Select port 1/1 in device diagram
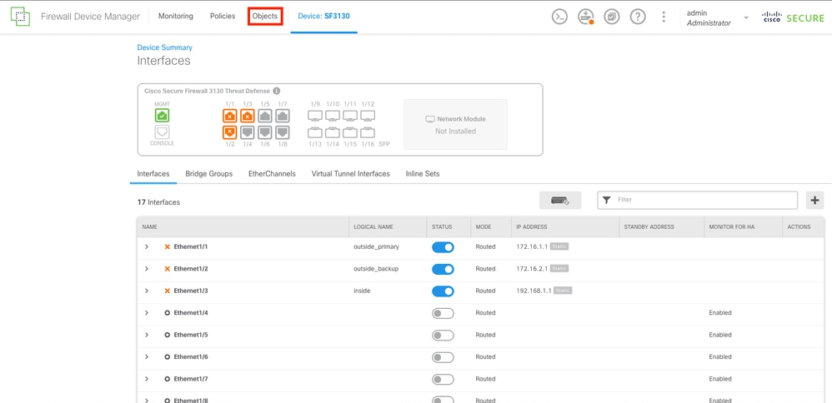The image size is (832, 403). click(x=230, y=116)
